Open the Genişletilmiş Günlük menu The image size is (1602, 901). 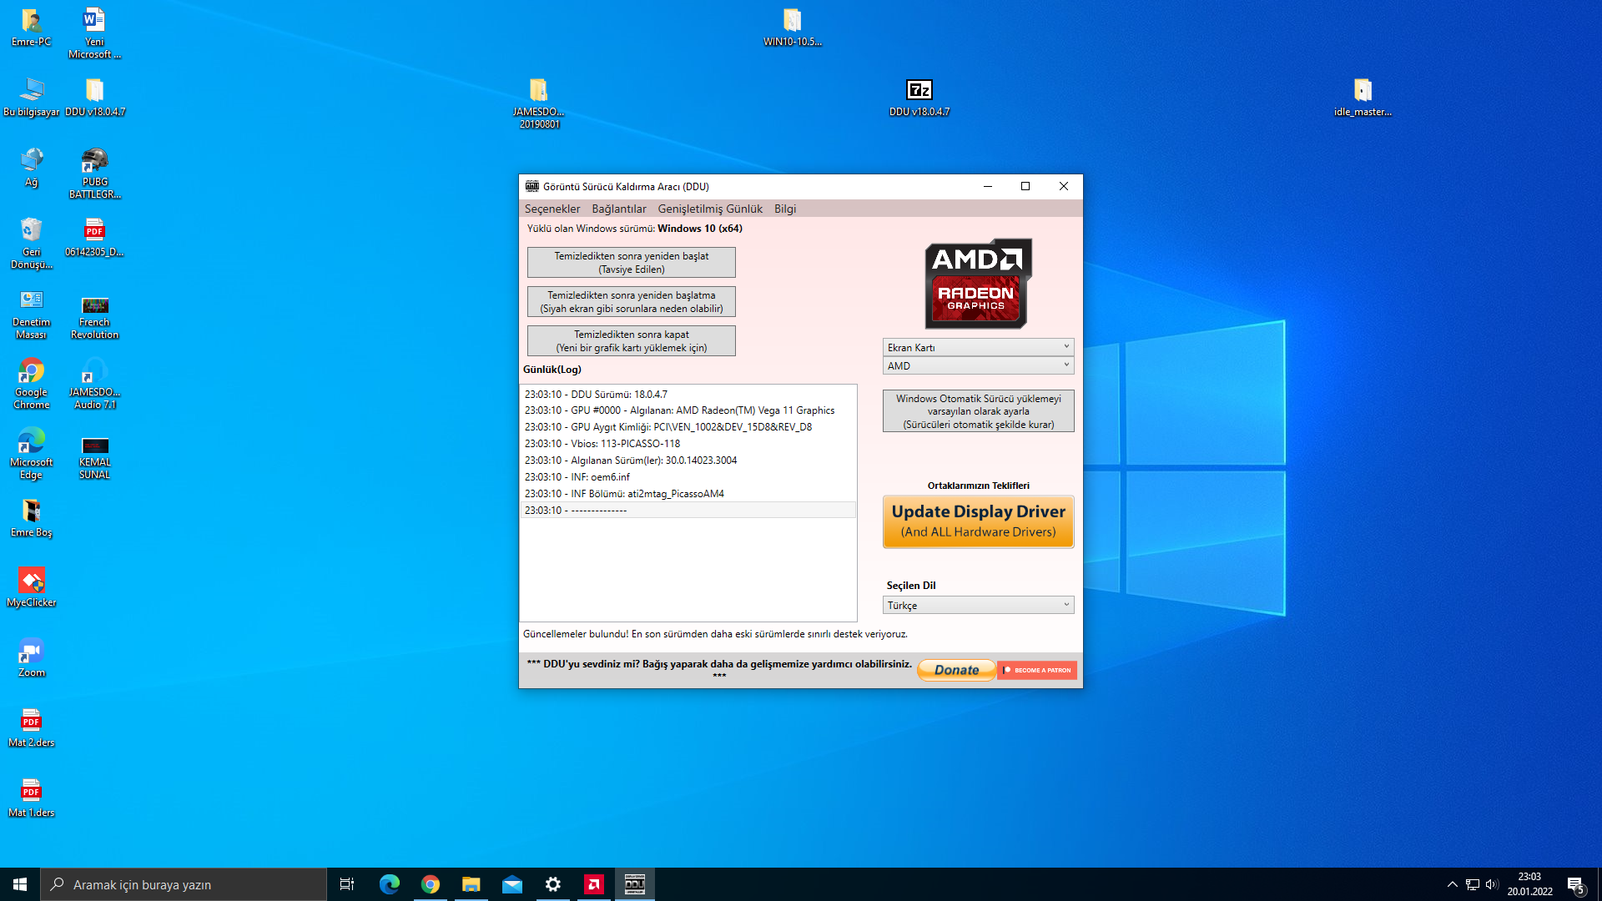[709, 209]
